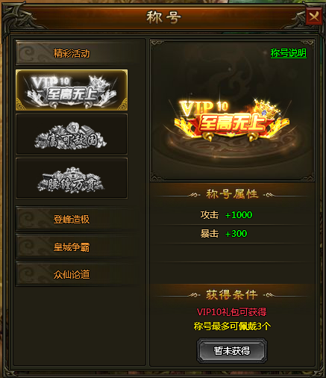Click the 称号属性 section header
This screenshot has width=326, height=378.
pyautogui.click(x=232, y=194)
